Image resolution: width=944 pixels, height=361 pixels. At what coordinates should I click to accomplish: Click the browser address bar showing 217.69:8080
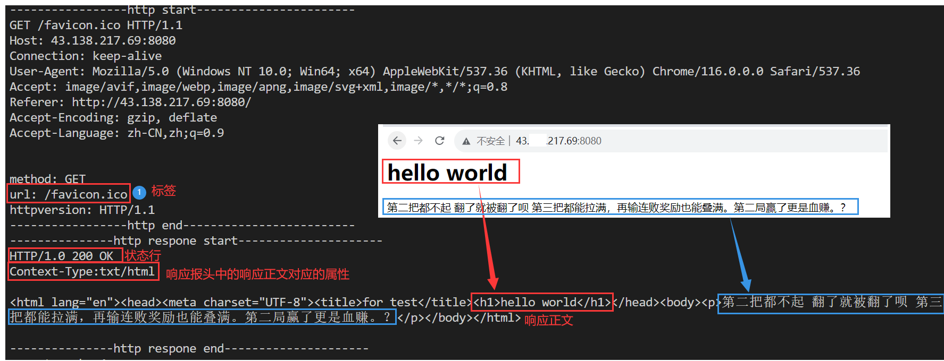pos(670,141)
